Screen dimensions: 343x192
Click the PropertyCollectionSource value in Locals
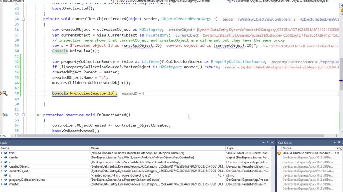coord(126,180)
